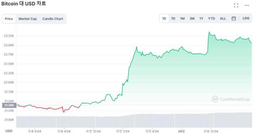Select the 1D time range
The width and height of the screenshot is (254, 134).
(164, 19)
